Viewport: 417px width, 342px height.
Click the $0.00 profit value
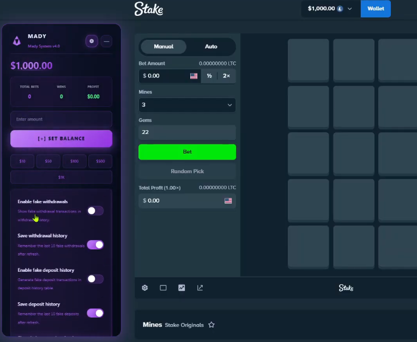pos(93,96)
